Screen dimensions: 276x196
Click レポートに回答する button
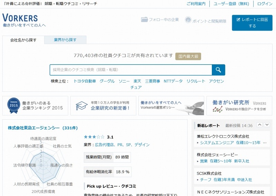click(x=252, y=23)
